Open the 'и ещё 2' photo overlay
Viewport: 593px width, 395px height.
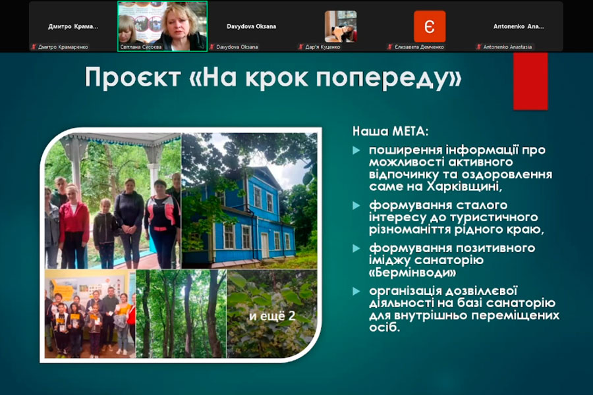pyautogui.click(x=272, y=314)
